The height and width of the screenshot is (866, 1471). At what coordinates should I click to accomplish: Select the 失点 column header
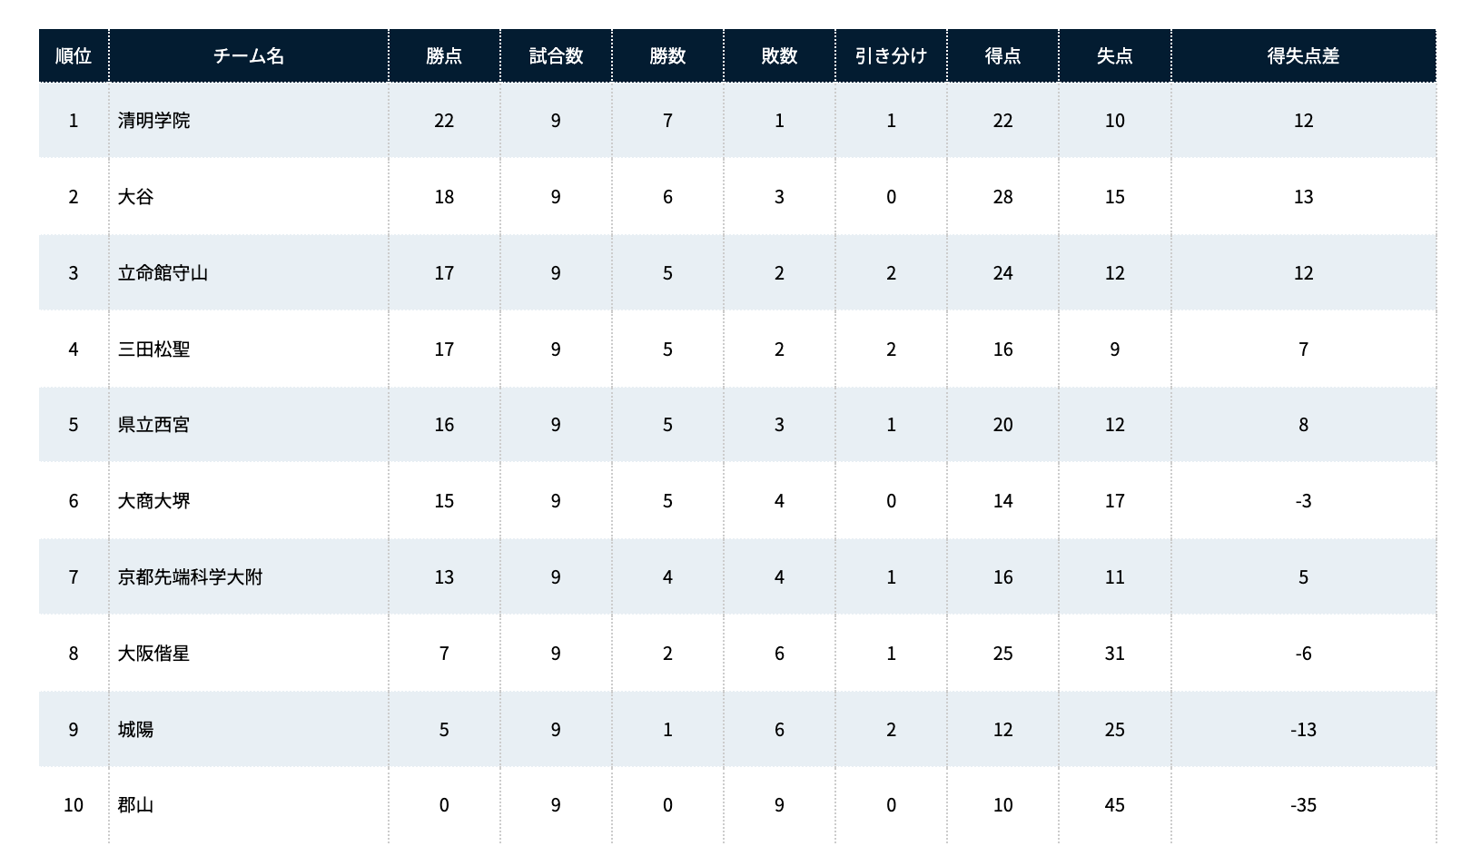point(1115,56)
